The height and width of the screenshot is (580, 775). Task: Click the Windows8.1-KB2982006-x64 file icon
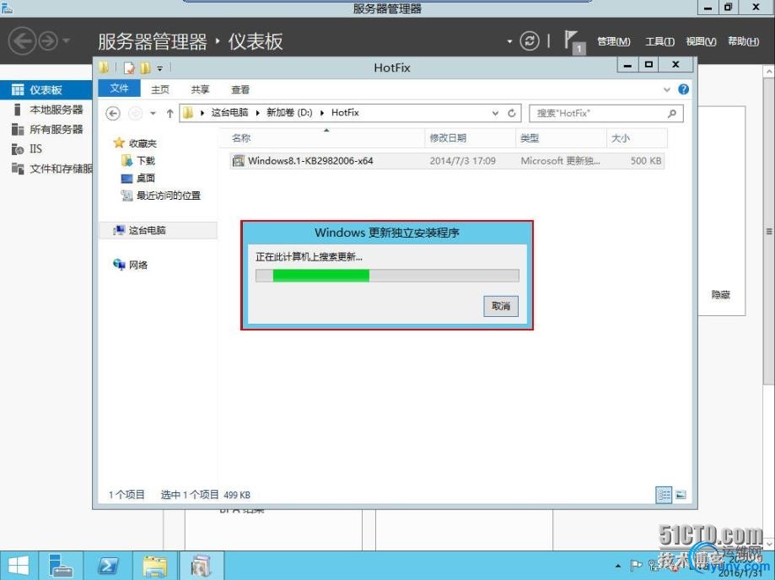click(239, 160)
